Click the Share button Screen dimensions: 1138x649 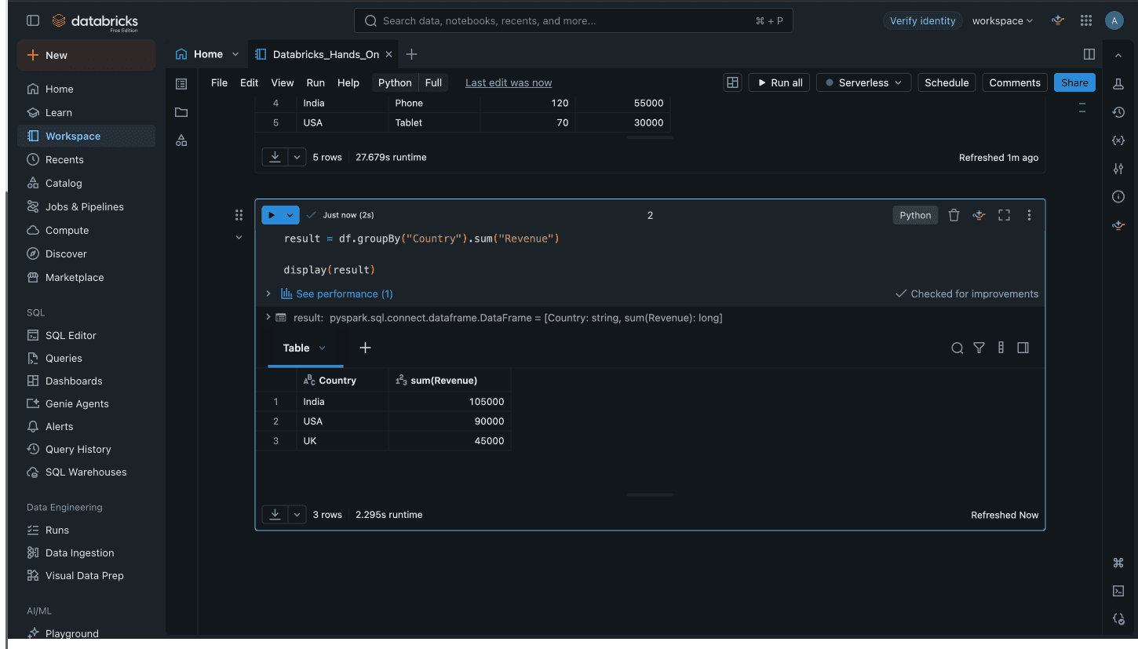[x=1074, y=82]
